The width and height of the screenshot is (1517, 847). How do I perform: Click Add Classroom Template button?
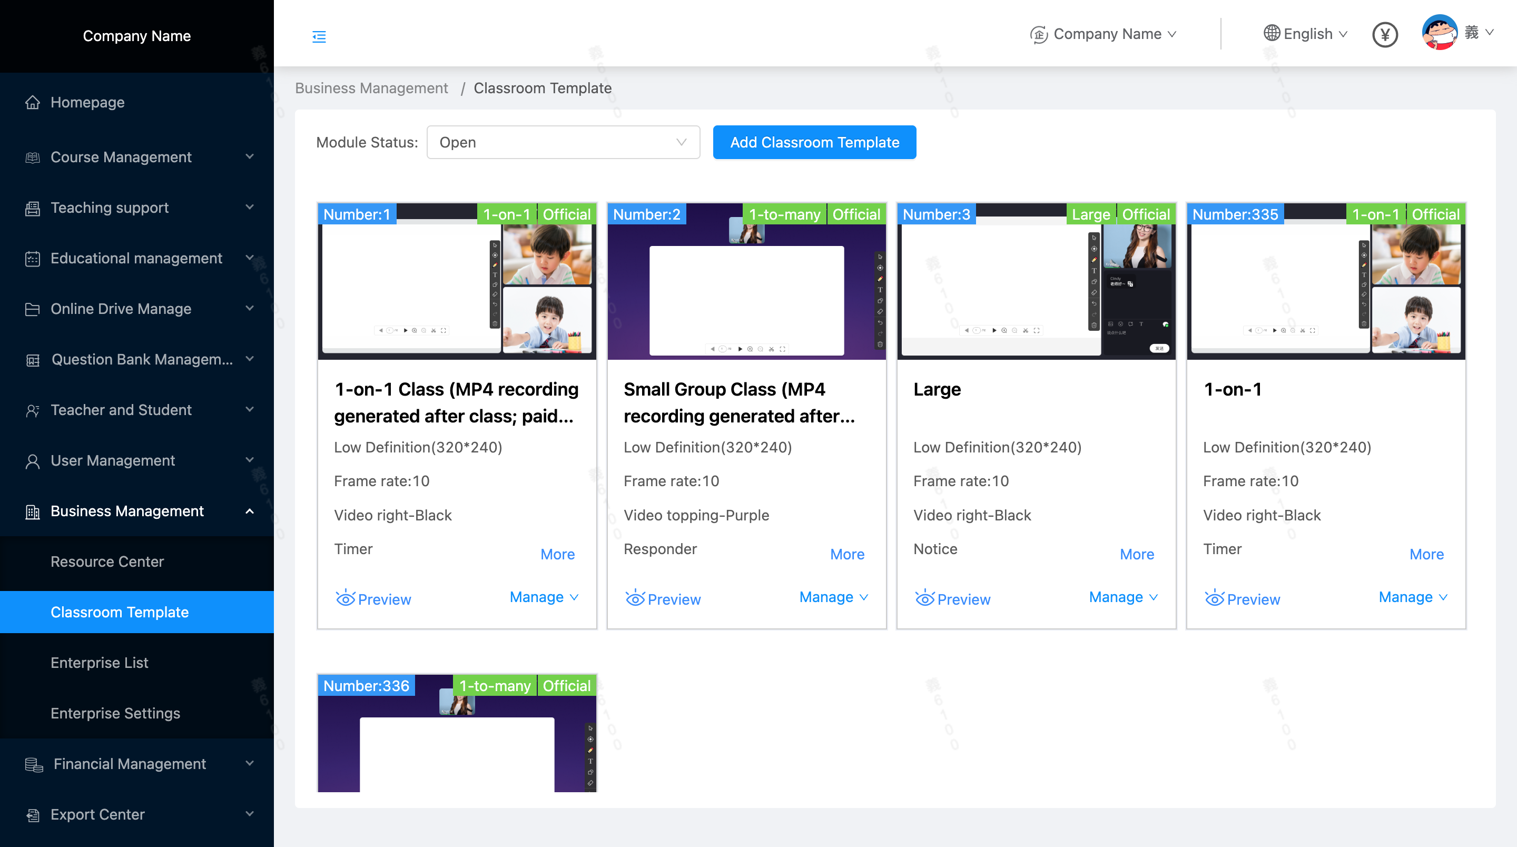pyautogui.click(x=814, y=143)
